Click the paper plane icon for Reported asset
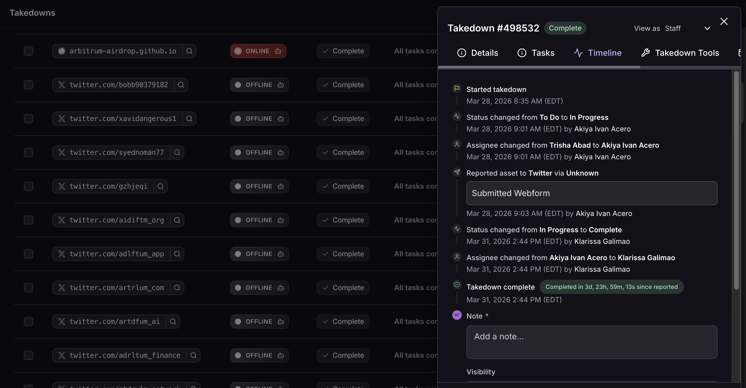The image size is (746, 388). [457, 172]
